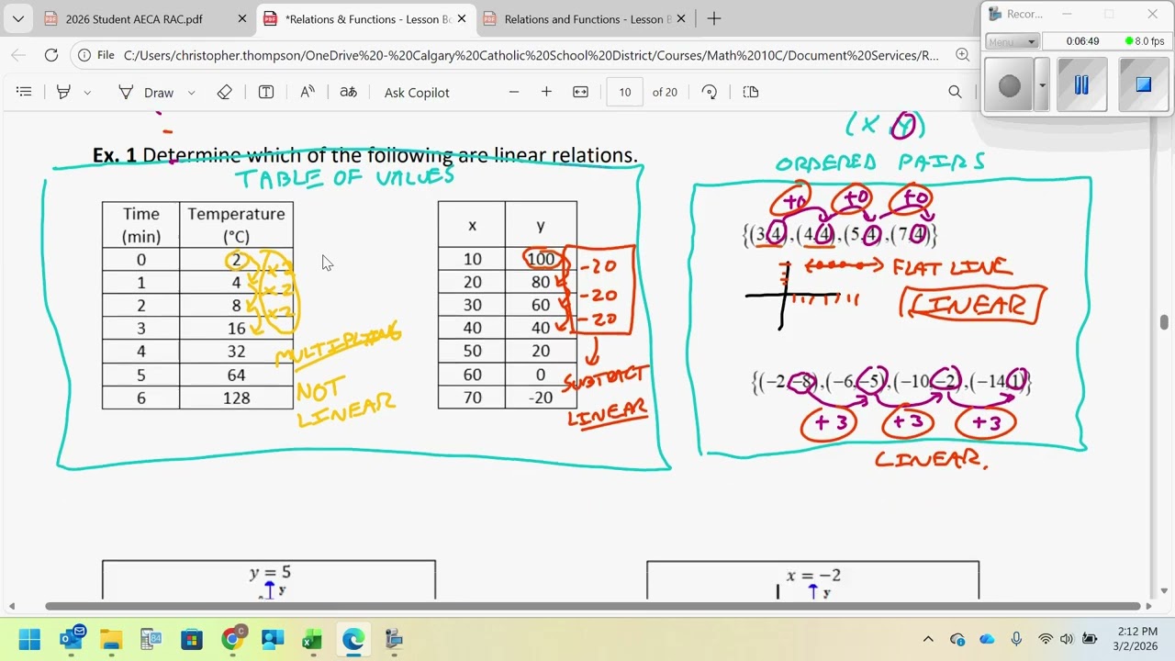Activate the Draw pen tool
Screen dimensions: 1175x661
coord(146,92)
